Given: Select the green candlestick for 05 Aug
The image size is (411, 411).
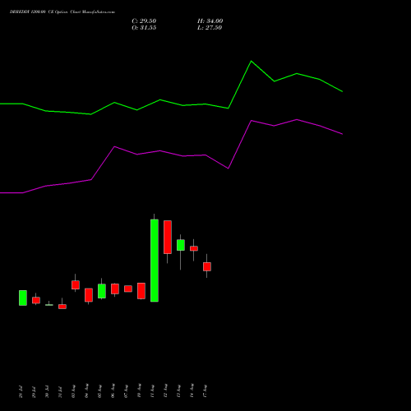Looking at the screenshot, I should coord(102,291).
